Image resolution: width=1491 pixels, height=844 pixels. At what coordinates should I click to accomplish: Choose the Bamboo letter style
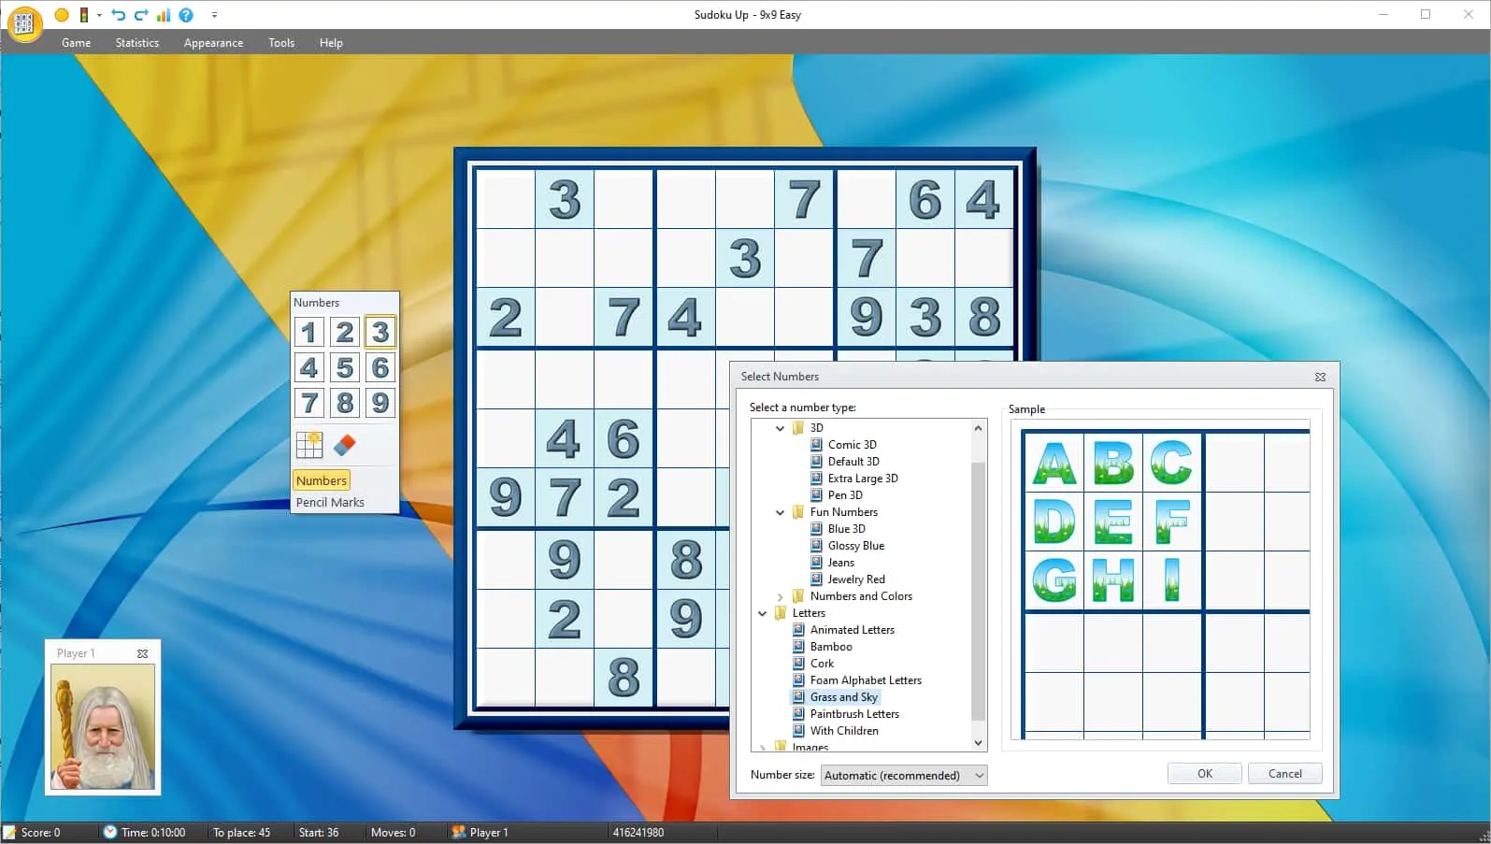[831, 647]
